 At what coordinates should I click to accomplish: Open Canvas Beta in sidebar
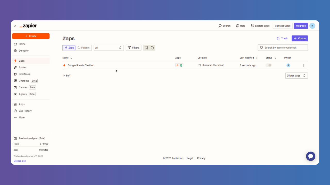click(31, 87)
